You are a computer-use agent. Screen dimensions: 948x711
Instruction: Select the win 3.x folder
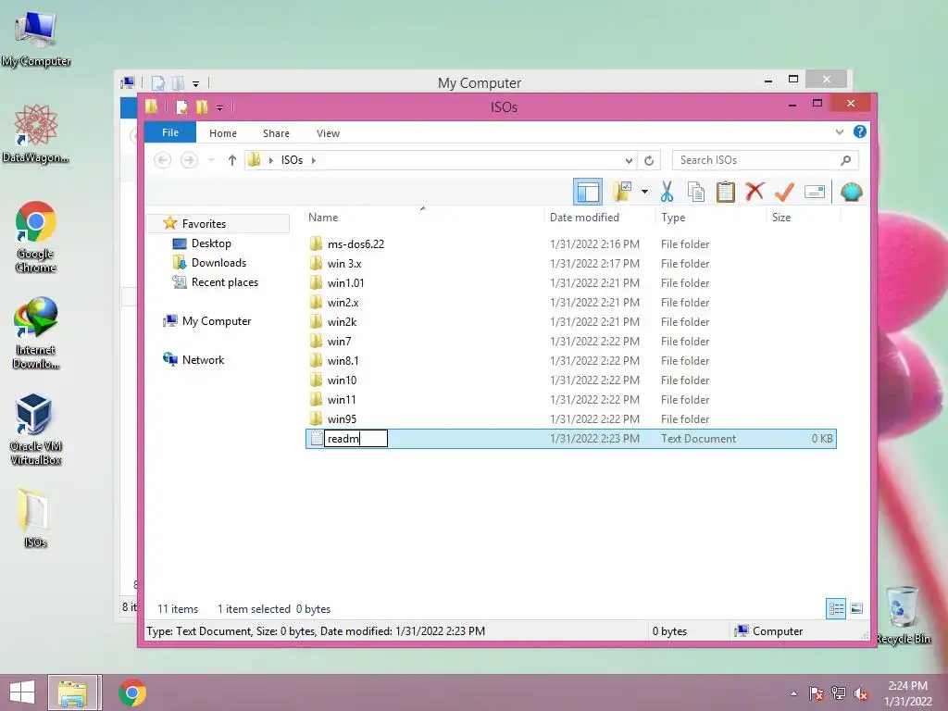[x=344, y=264]
